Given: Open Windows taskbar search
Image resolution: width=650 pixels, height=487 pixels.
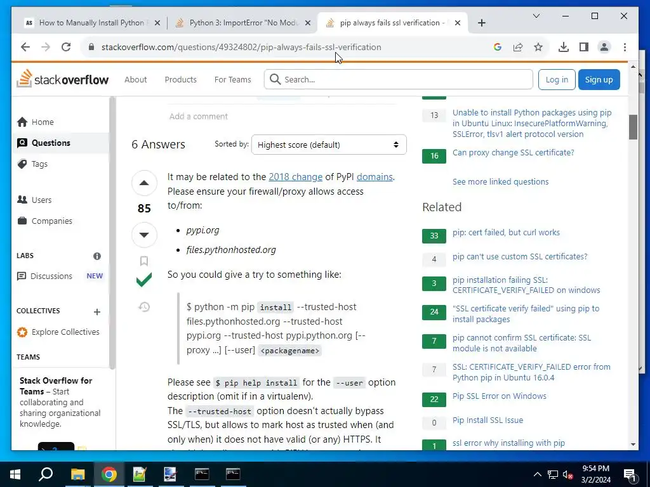Looking at the screenshot, I should [46, 474].
